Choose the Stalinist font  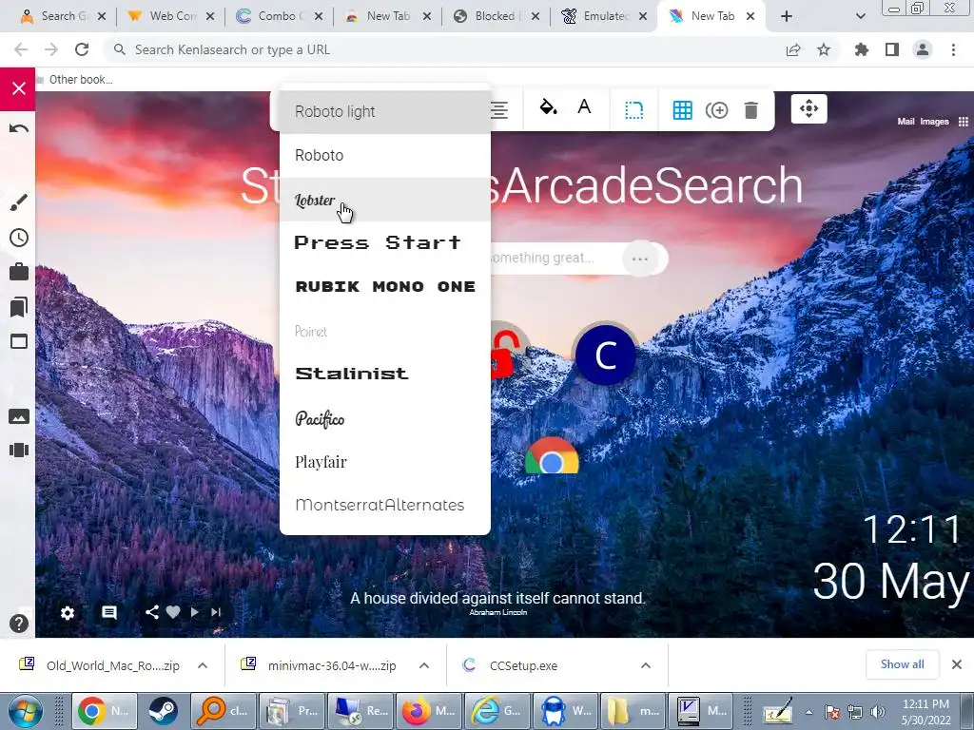pos(385,374)
